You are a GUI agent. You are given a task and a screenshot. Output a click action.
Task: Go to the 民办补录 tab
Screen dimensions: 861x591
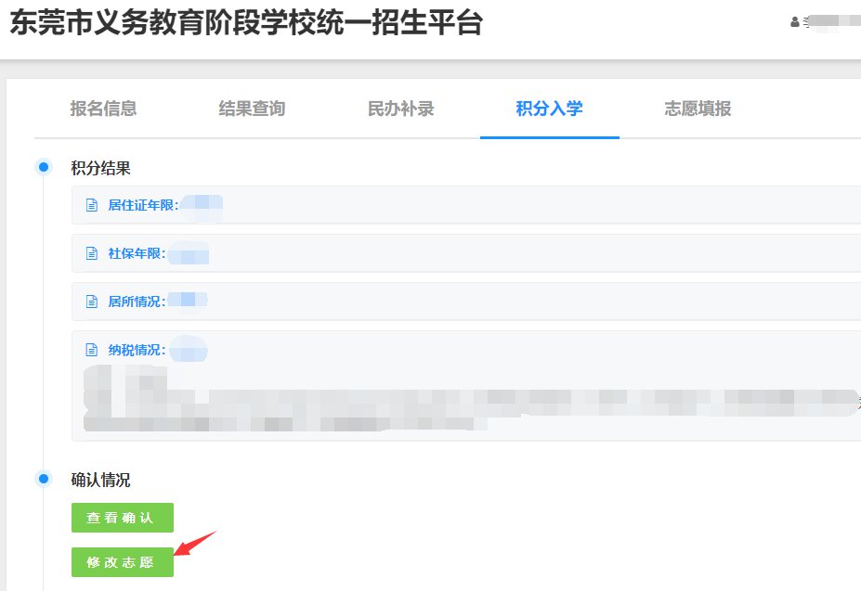coord(400,109)
